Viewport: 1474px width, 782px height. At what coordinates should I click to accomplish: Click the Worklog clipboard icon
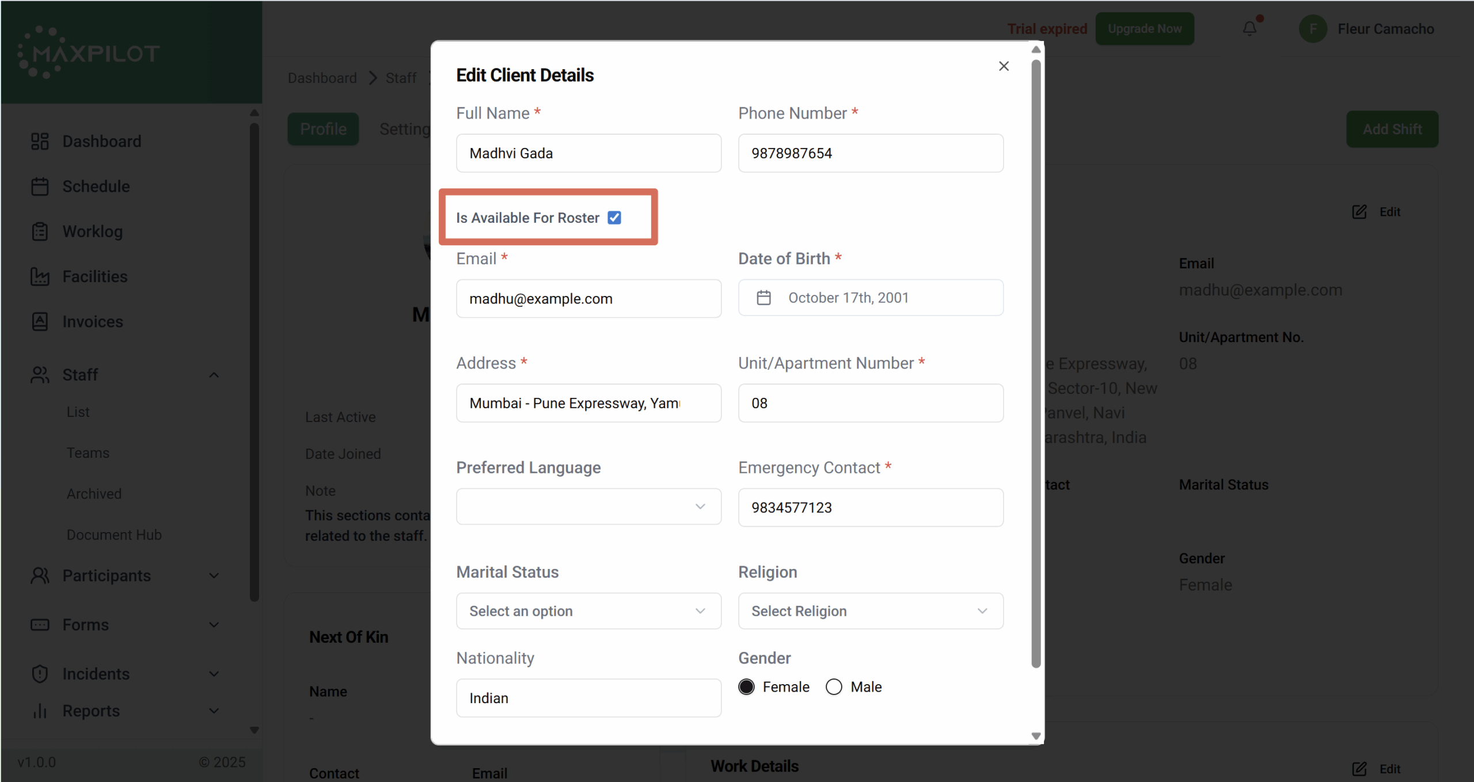coord(39,231)
